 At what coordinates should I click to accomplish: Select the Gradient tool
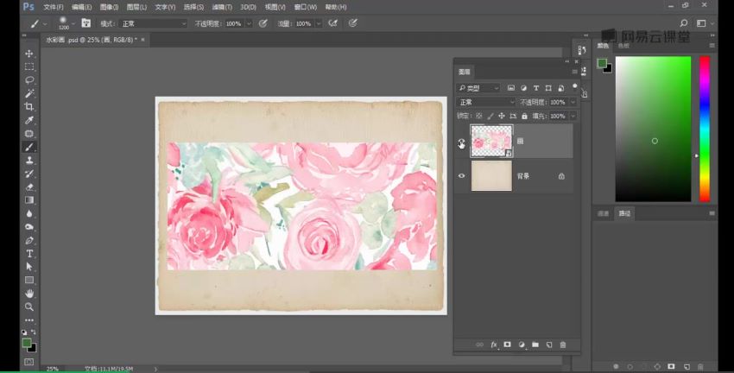[x=29, y=200]
